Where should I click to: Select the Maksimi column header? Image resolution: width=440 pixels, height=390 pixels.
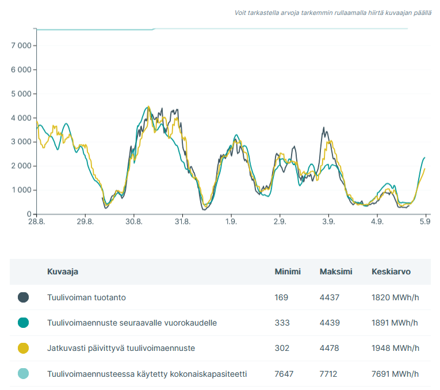[x=336, y=272]
